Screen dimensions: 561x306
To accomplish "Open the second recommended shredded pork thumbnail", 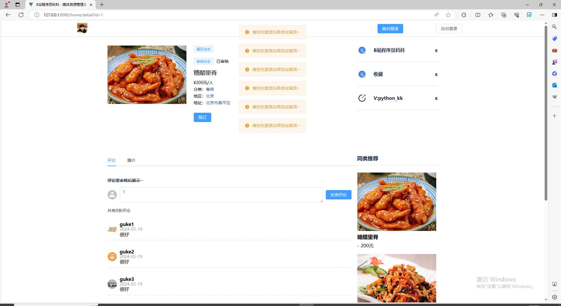I will tap(397, 278).
